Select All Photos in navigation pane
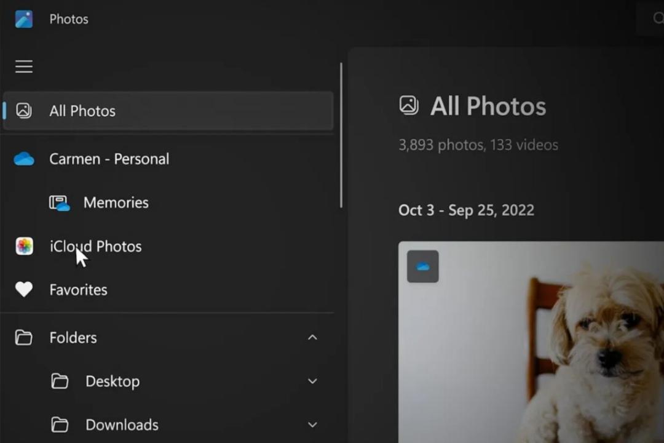The width and height of the screenshot is (664, 443). click(x=168, y=111)
